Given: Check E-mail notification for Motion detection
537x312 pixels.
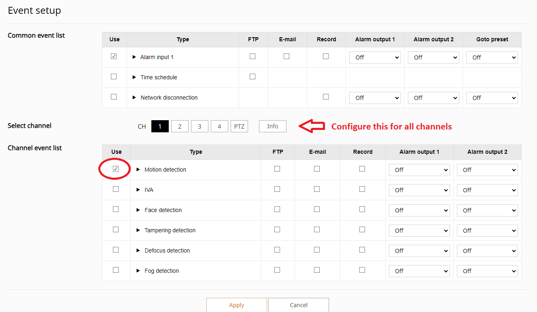Looking at the screenshot, I should [x=317, y=168].
